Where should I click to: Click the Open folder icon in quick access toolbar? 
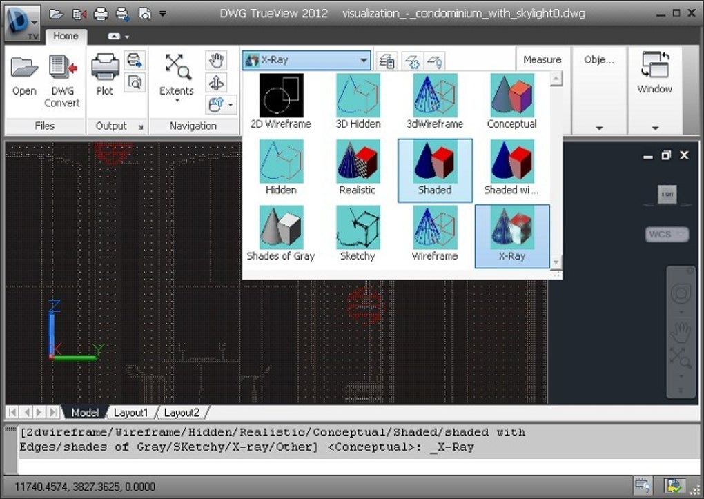pos(56,14)
